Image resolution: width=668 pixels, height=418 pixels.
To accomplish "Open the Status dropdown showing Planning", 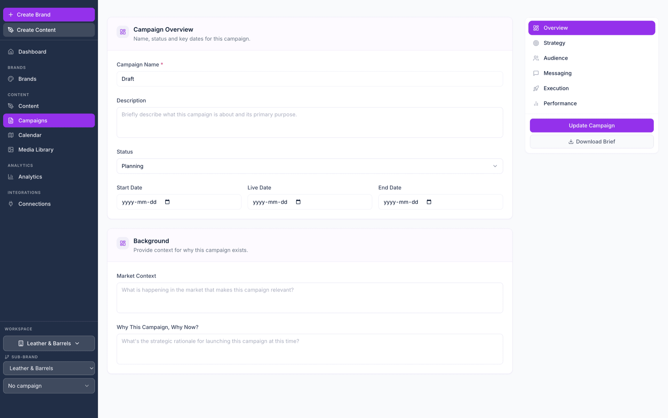I will (310, 166).
